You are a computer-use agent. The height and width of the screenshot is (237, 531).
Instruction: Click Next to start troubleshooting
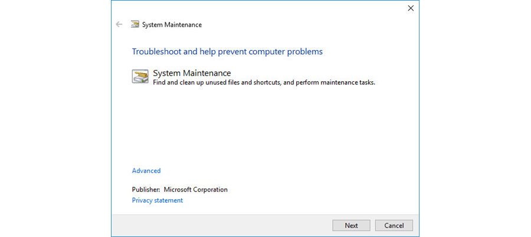point(351,225)
